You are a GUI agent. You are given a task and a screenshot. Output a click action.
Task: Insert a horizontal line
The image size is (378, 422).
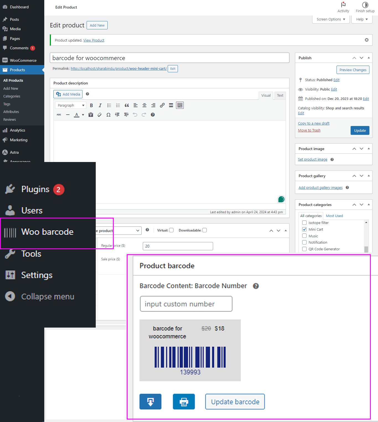[68, 115]
